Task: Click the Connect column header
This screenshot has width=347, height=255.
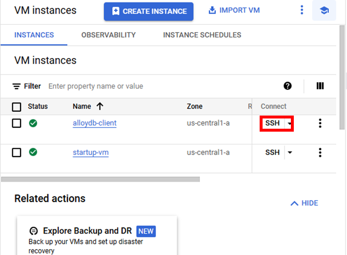Action: [x=273, y=106]
